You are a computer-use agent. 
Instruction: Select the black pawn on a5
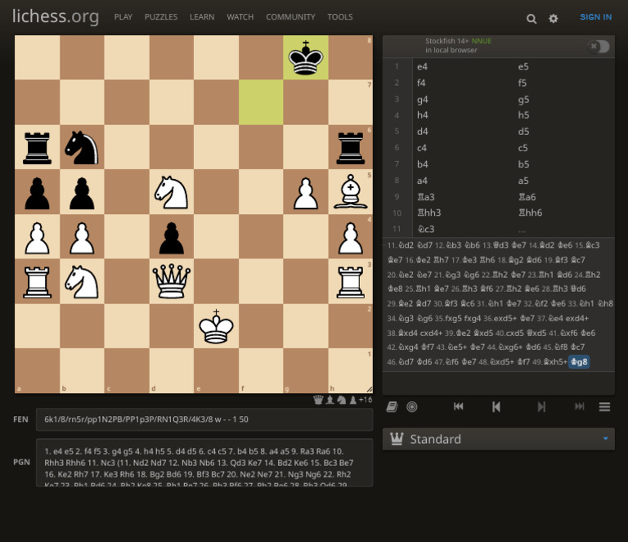(37, 192)
